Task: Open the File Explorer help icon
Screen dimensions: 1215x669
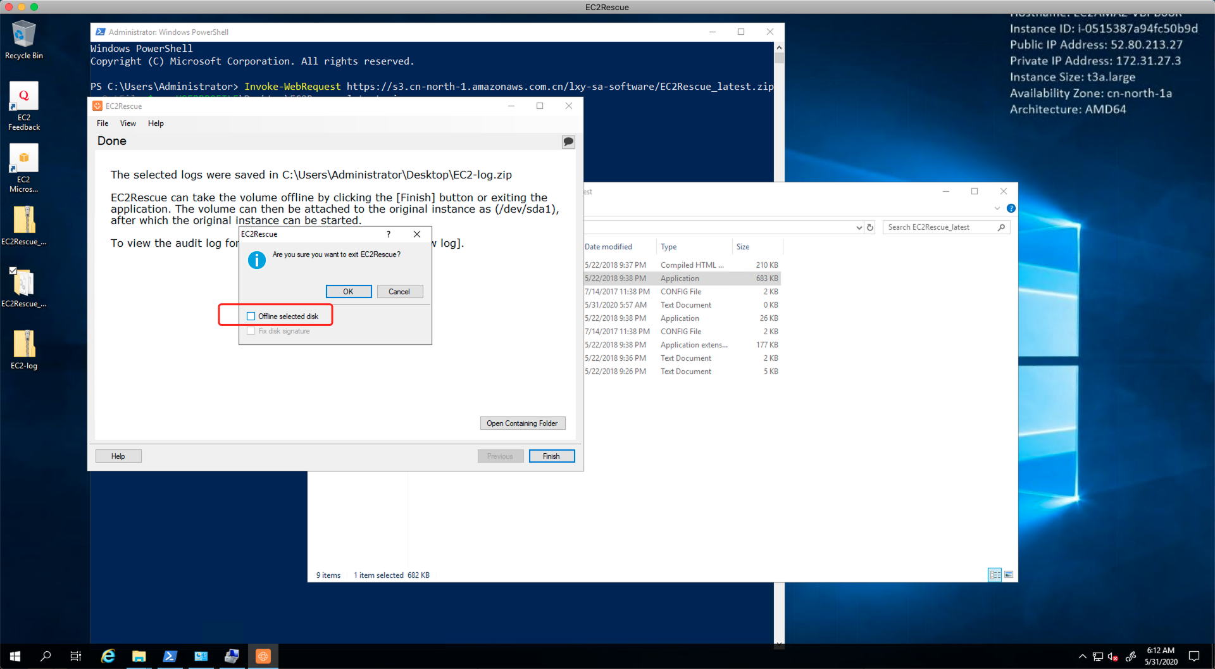Action: coord(1011,208)
